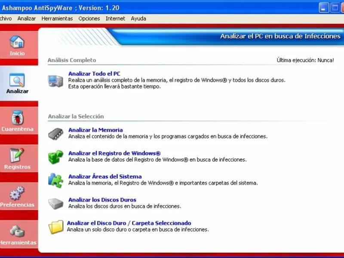Click the Registros label in sidebar
344x258 pixels.
click(17, 167)
